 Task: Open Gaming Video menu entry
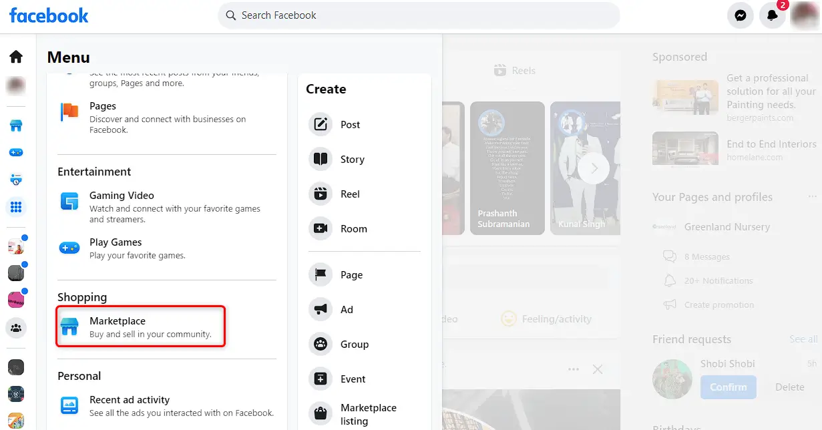tap(167, 207)
